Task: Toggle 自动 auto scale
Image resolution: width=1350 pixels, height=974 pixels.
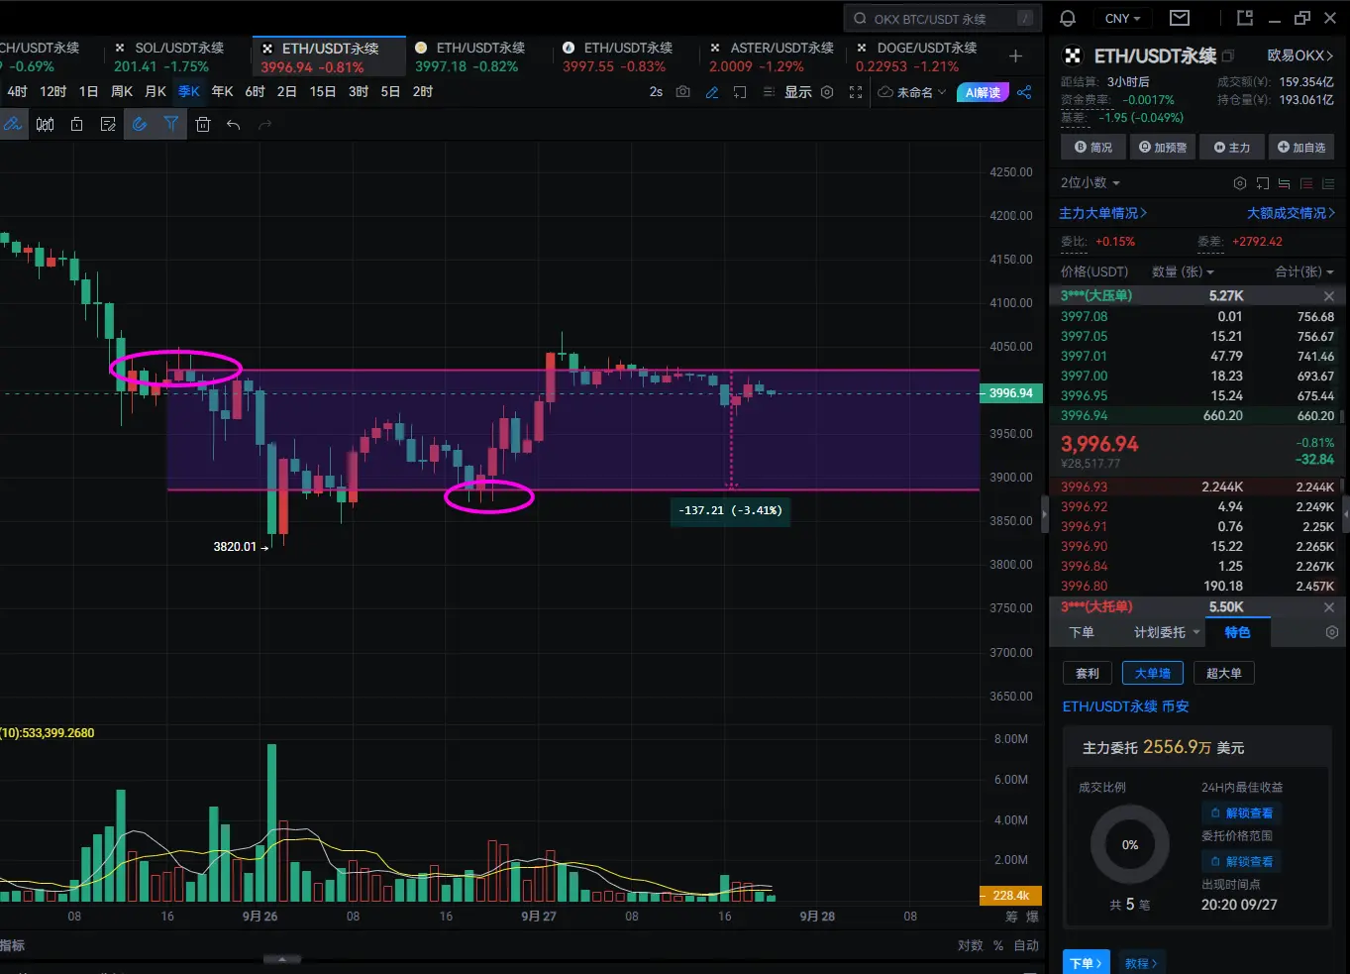Action: point(1026,945)
